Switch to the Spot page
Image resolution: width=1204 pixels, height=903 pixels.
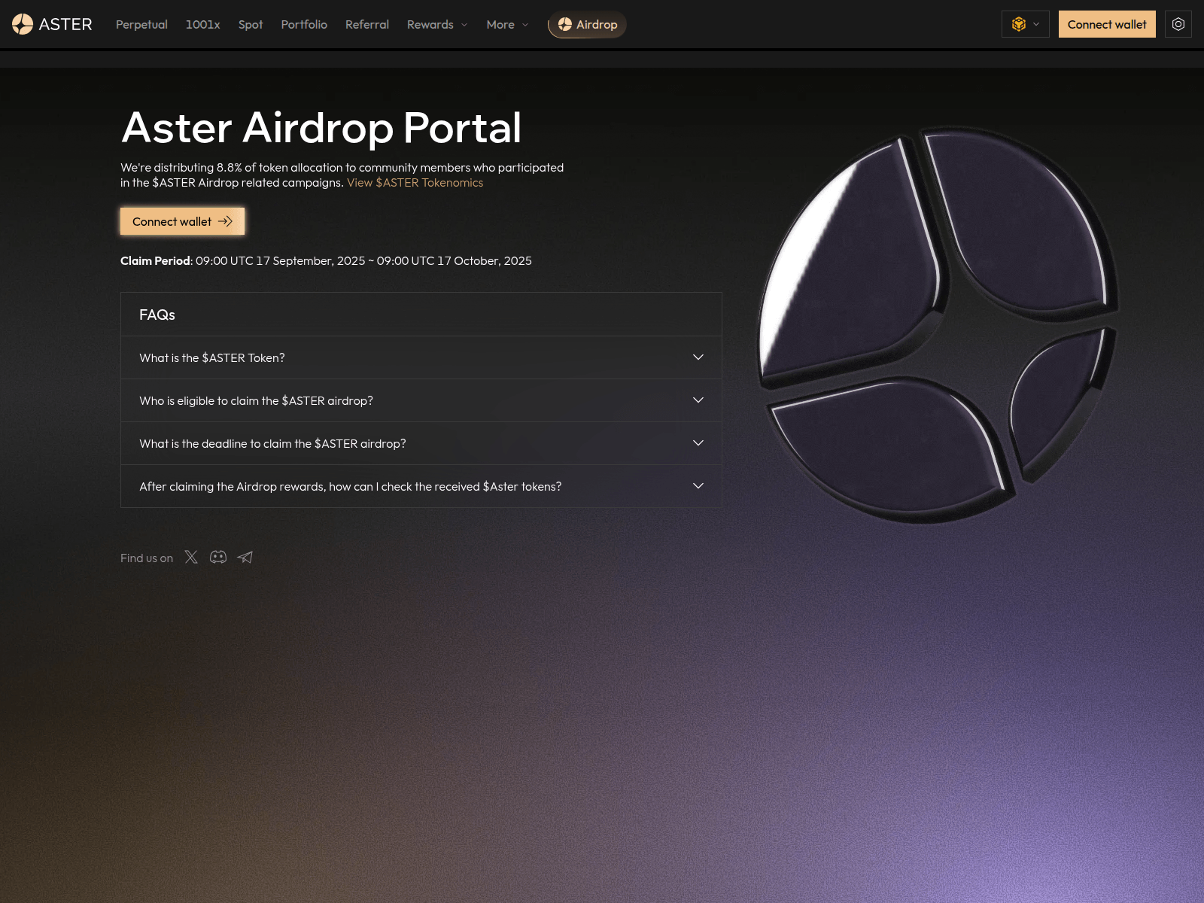click(251, 24)
